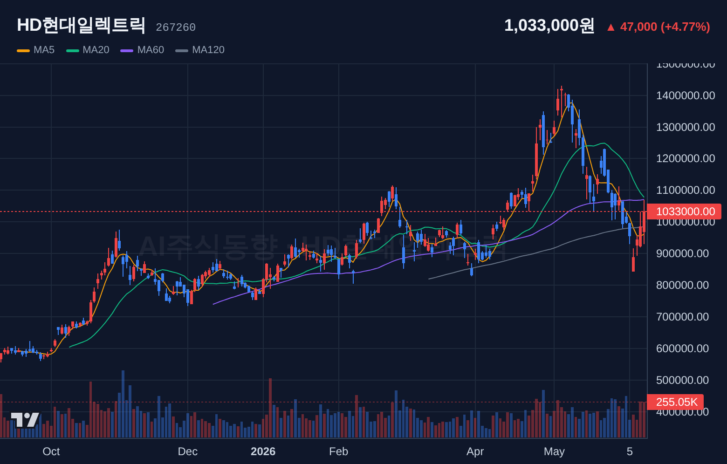Click the 5 date label on time axis
727x464 pixels.
(630, 451)
